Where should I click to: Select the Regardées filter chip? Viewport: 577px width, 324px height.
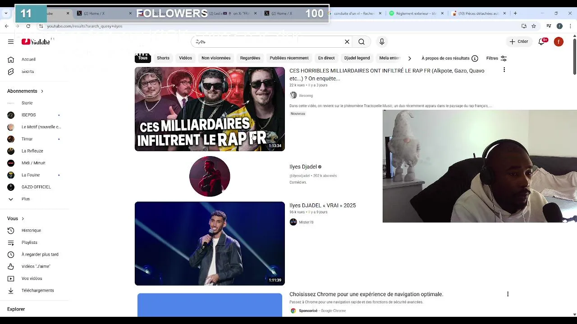pos(250,58)
